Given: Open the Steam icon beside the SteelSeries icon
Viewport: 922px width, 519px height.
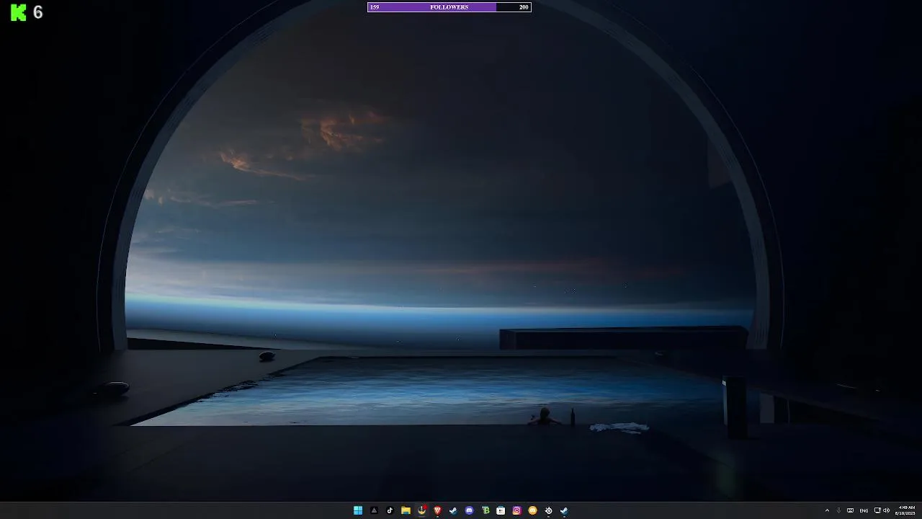Looking at the screenshot, I should (x=564, y=510).
